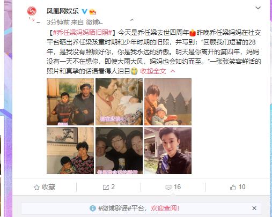
Task: Click the membership crown badge icon
Action: click(x=93, y=11)
